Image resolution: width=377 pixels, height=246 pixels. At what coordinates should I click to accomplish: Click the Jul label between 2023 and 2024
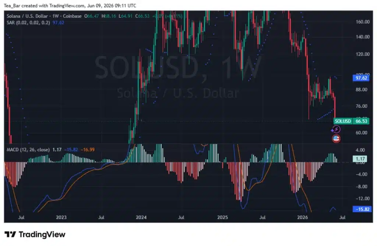click(x=101, y=217)
